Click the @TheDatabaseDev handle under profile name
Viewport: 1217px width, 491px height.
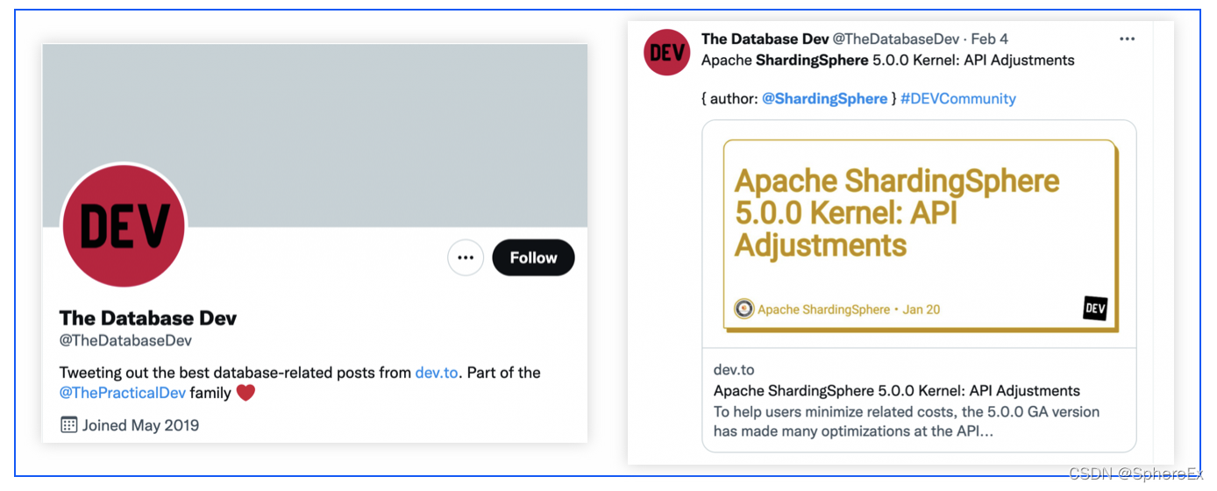coord(125,340)
